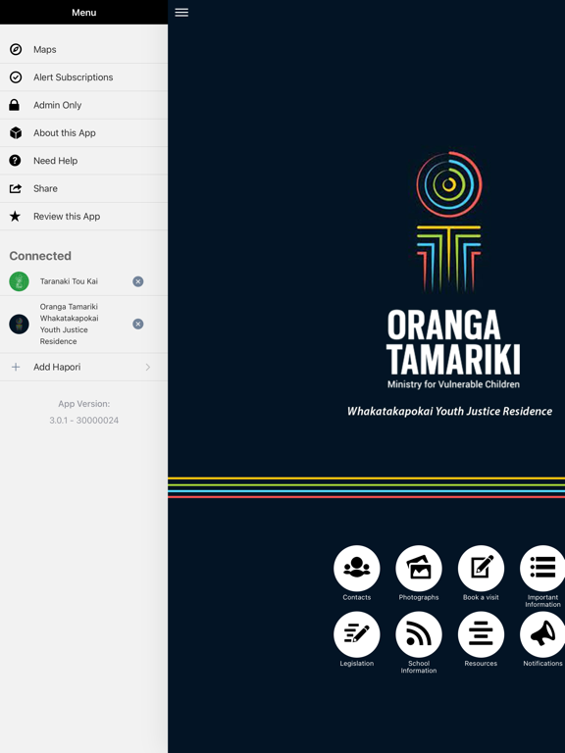Open About this App menu item
Viewport: 565px width, 753px height.
coord(83,133)
